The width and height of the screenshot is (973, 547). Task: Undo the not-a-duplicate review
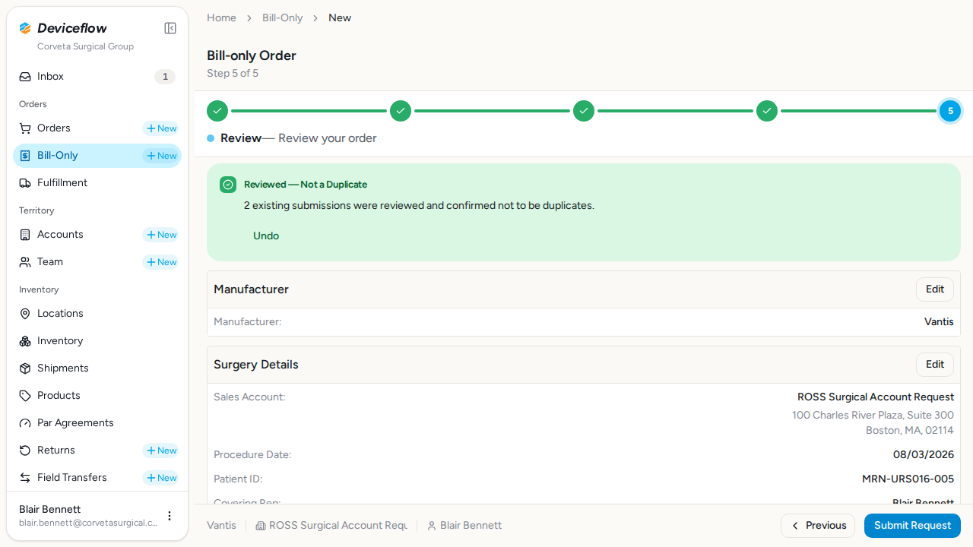(x=266, y=236)
